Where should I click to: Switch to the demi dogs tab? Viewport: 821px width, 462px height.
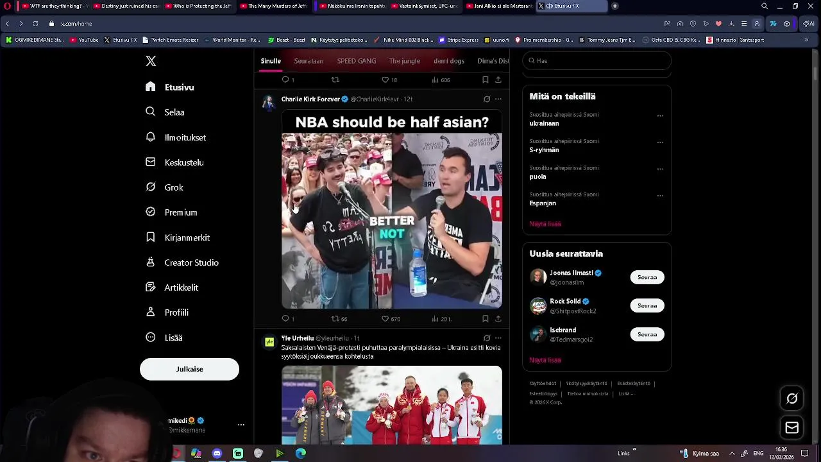(449, 61)
